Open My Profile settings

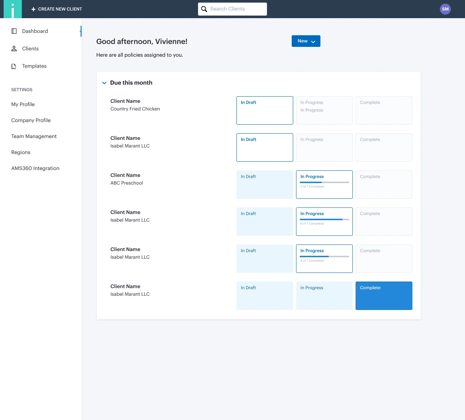(23, 104)
